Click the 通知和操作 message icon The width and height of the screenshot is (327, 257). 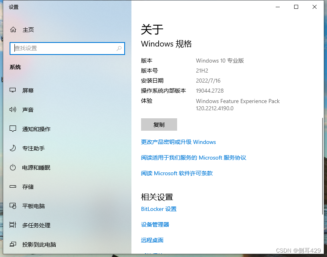[x=13, y=129]
